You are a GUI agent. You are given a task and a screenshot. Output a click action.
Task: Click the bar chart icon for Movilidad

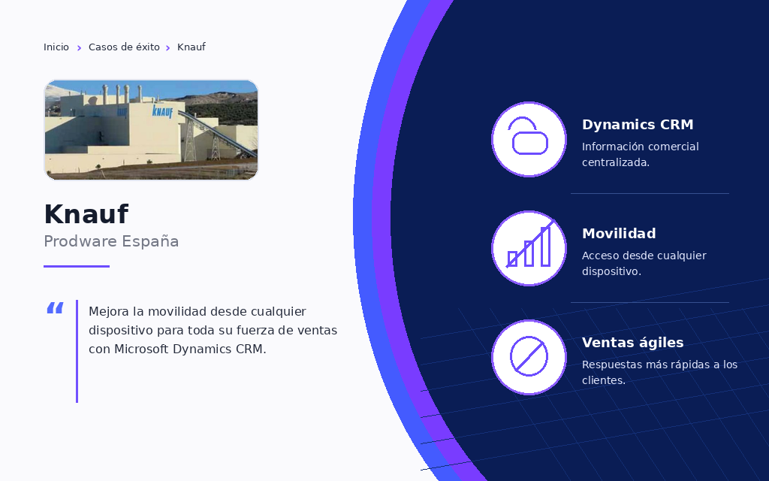click(x=529, y=248)
